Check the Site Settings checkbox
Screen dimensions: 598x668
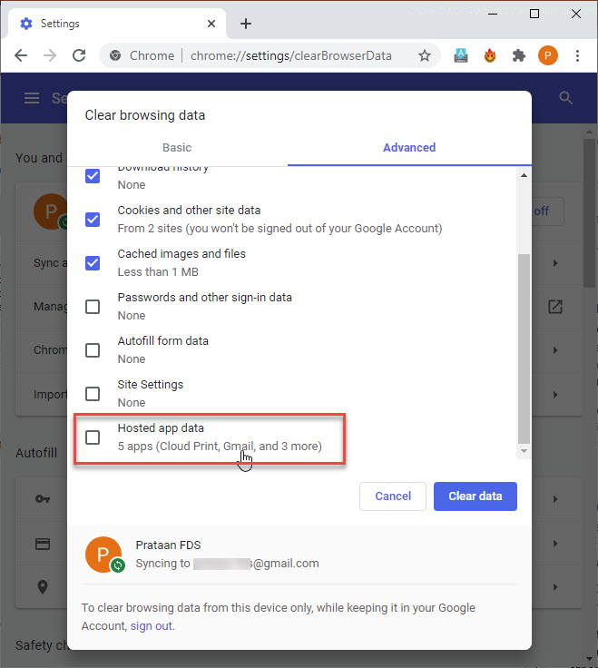[93, 394]
